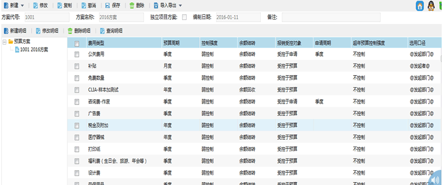This screenshot has height=185, width=443.
Task: Click the 删除明细 button
Action: [79, 31]
